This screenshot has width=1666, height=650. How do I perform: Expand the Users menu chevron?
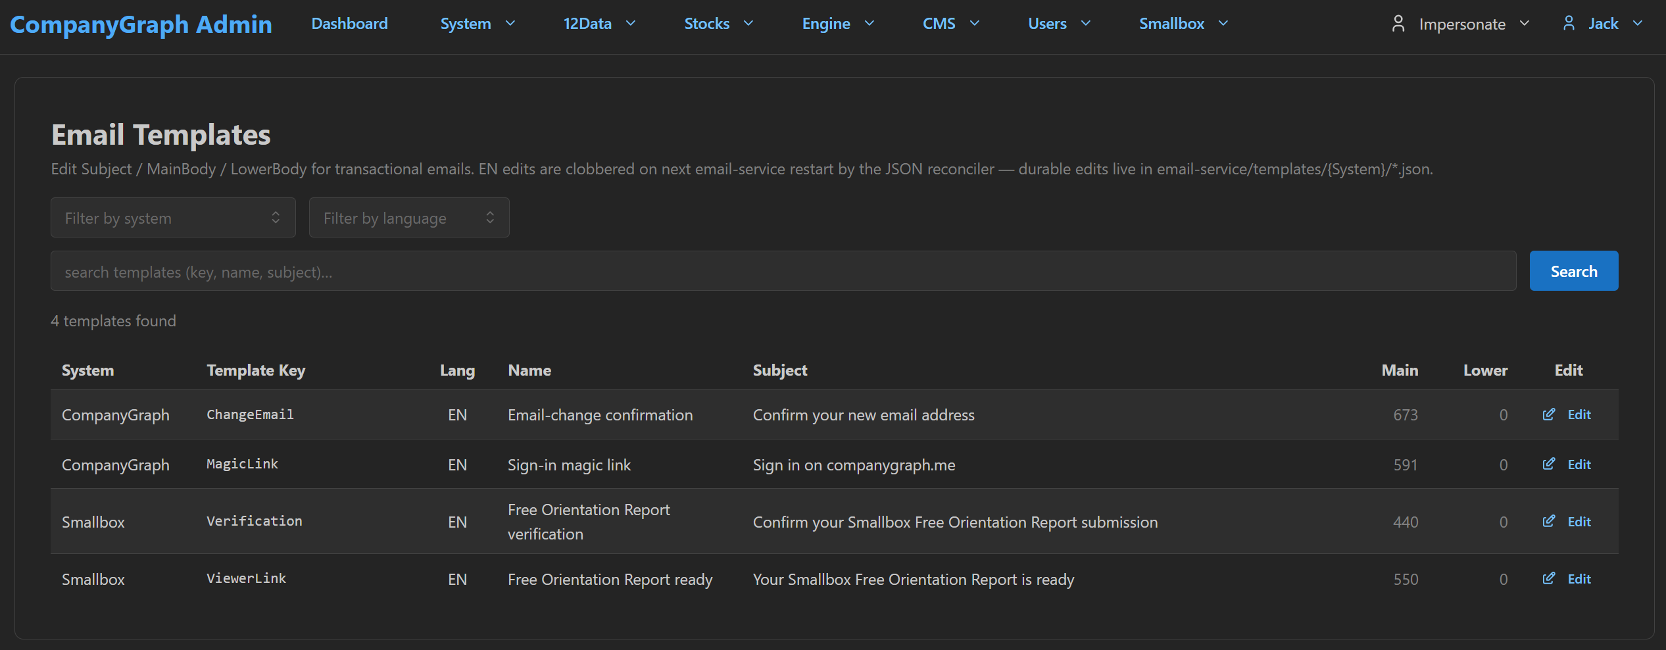point(1086,24)
